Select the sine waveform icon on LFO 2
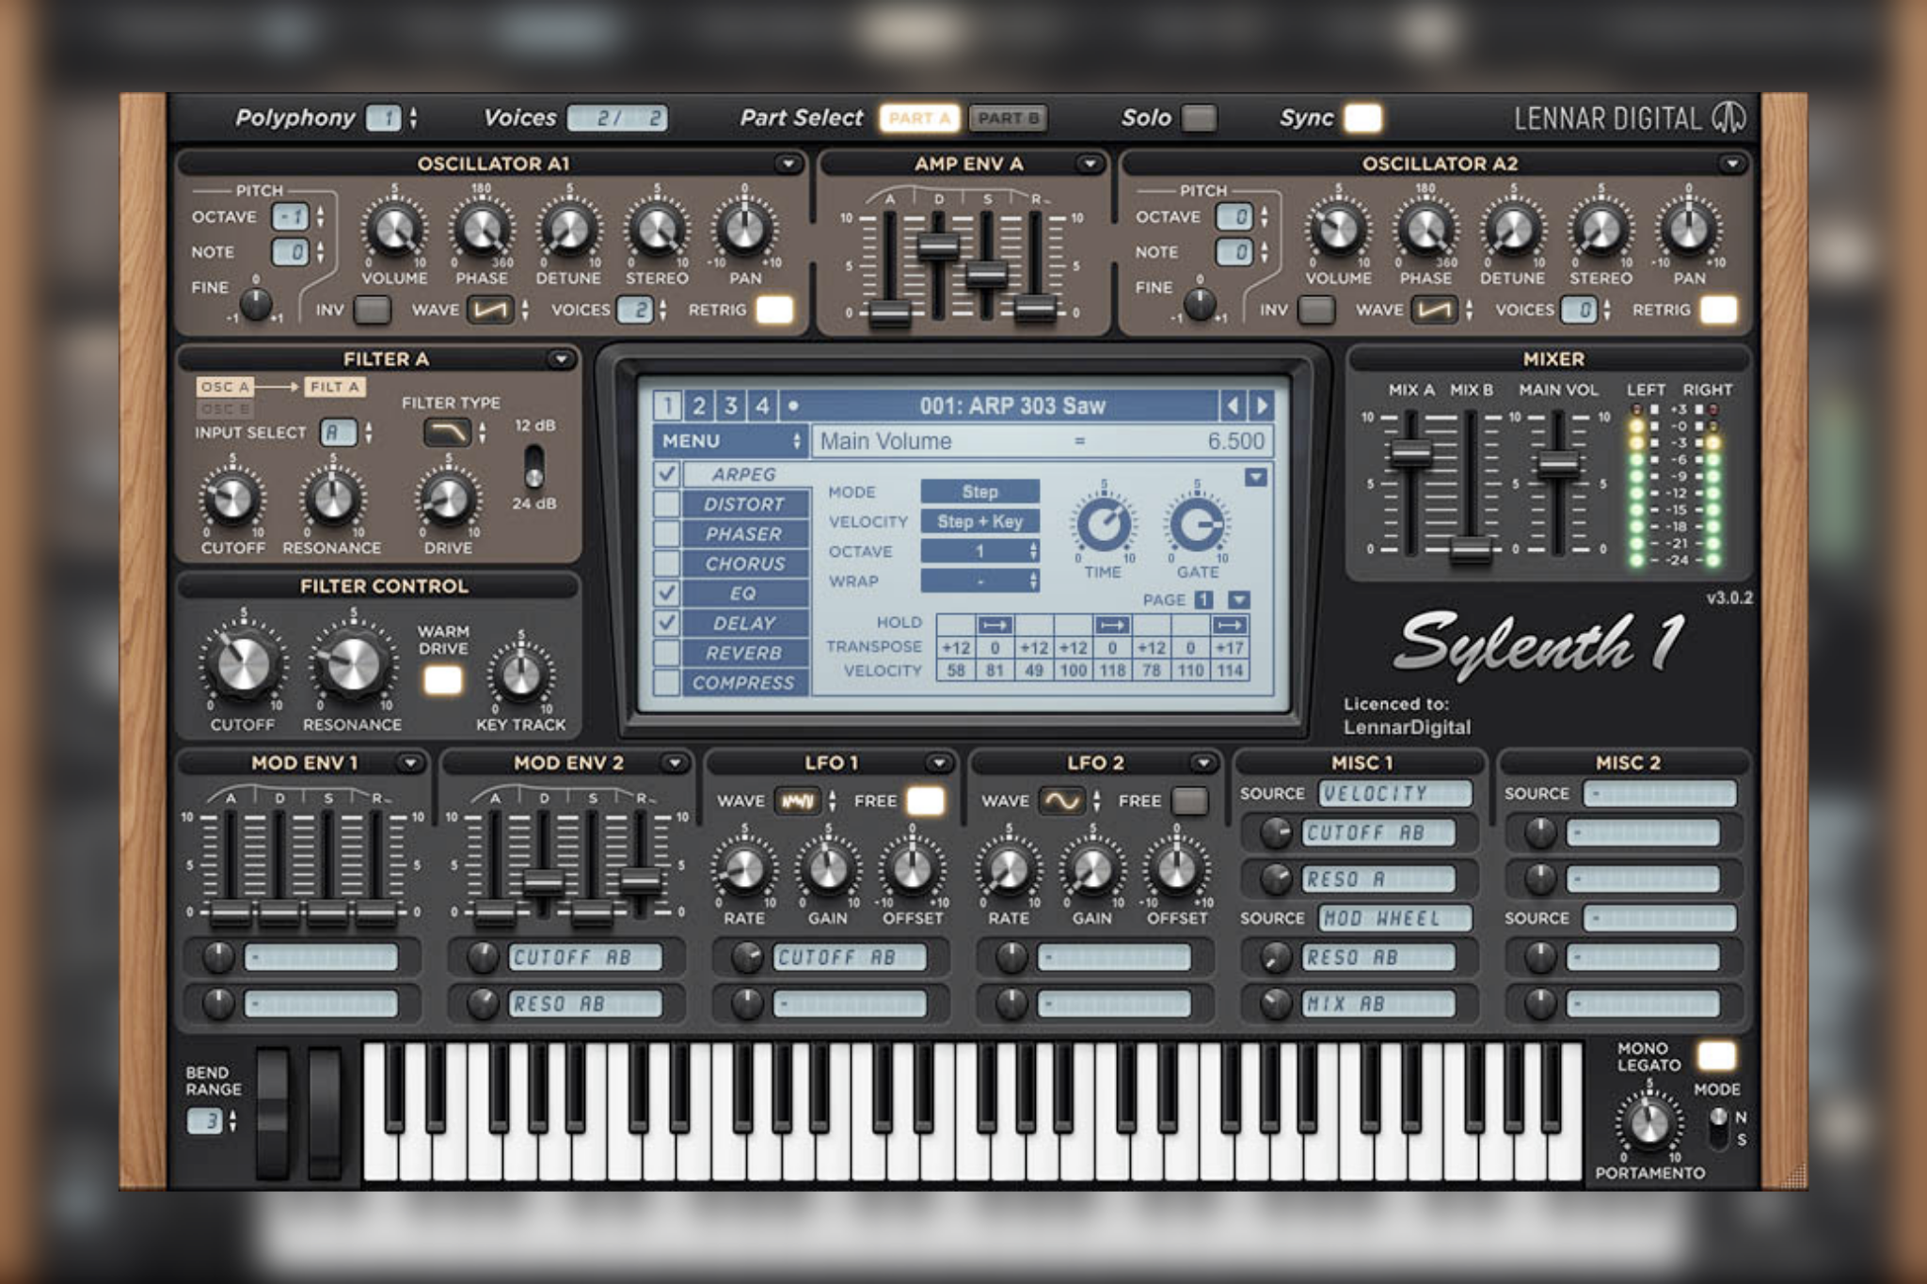The height and width of the screenshot is (1284, 1927). [1064, 801]
